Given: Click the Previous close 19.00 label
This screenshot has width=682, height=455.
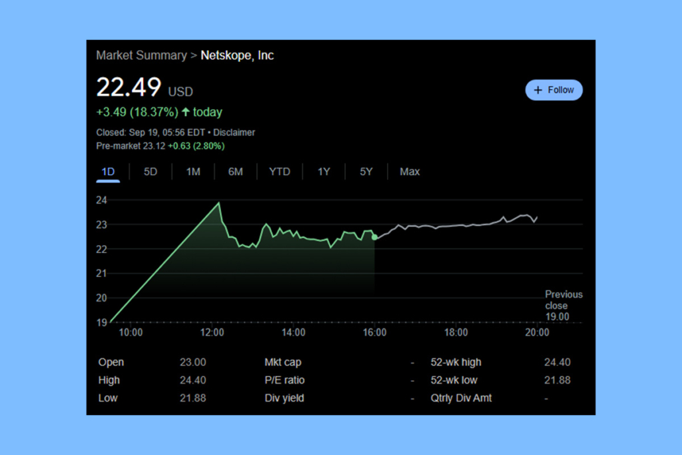Looking at the screenshot, I should coord(563,306).
